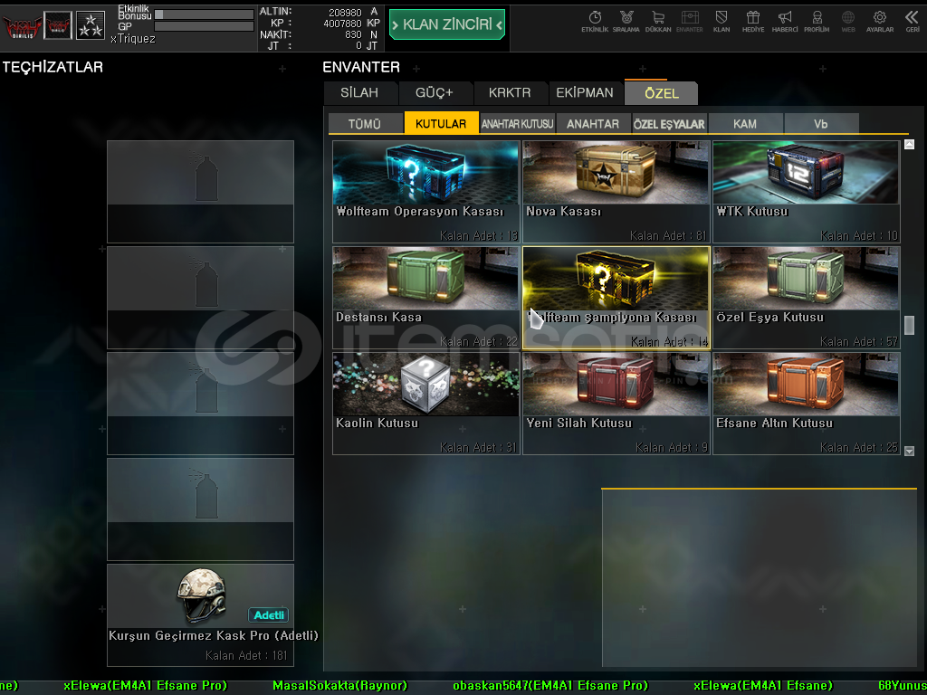927x695 pixels.
Task: Click the Wolfteam Diriliş logo
Action: click(23, 26)
